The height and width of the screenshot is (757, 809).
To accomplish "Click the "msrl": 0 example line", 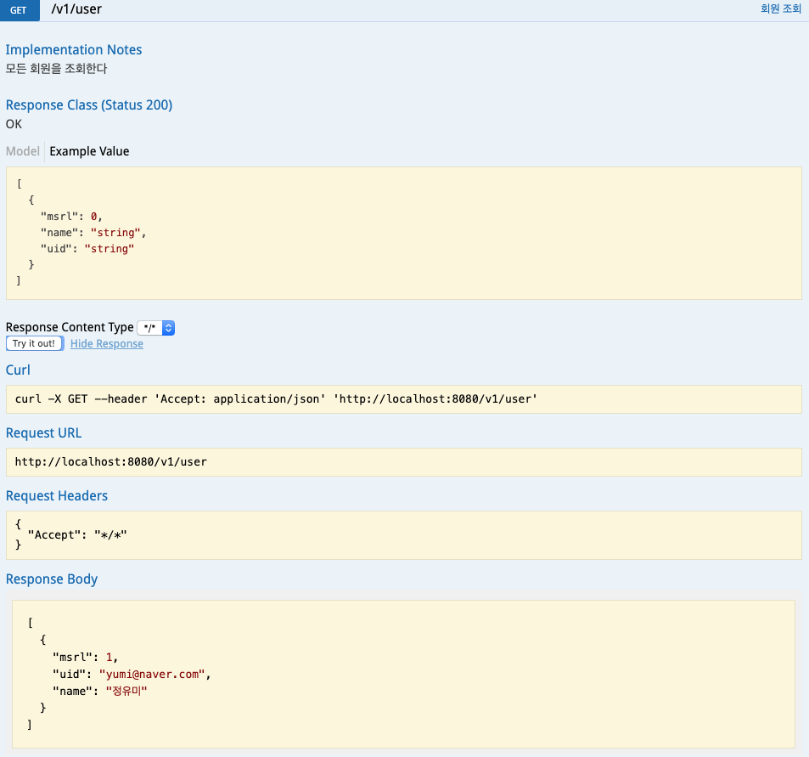I will pyautogui.click(x=71, y=217).
